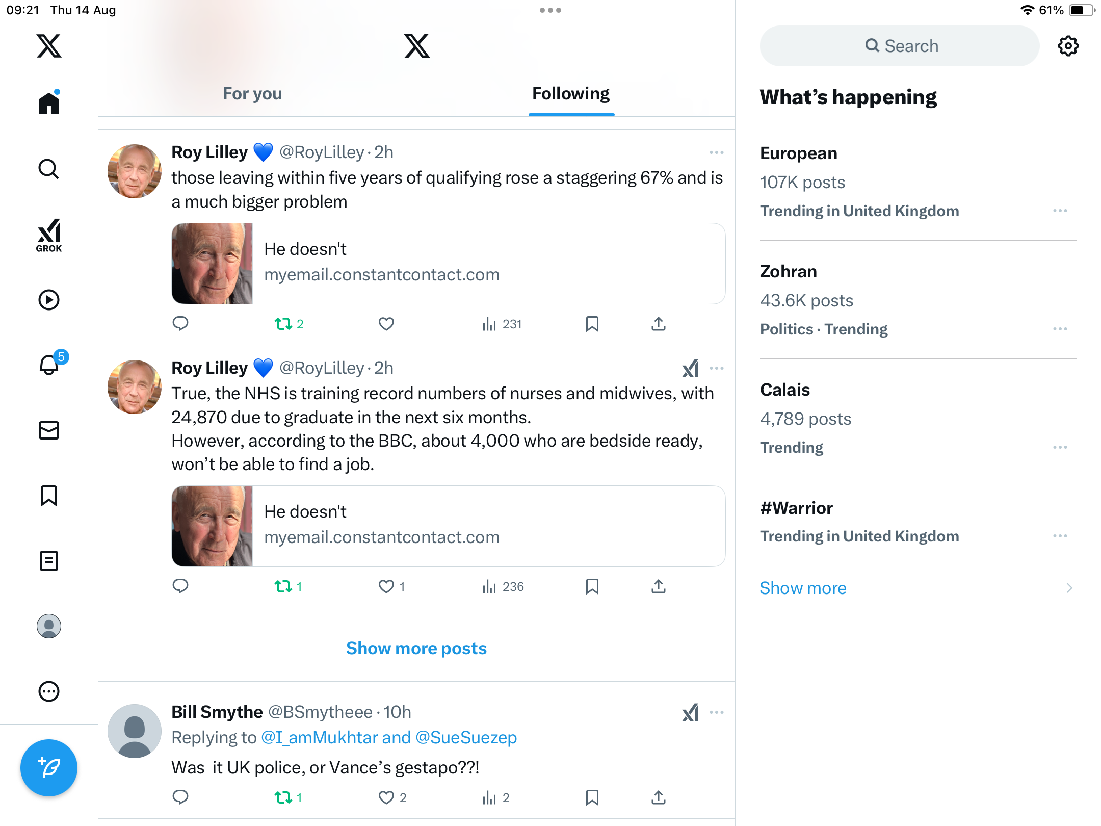1101x826 pixels.
Task: Expand options for the Calais trend
Action: pos(1060,447)
